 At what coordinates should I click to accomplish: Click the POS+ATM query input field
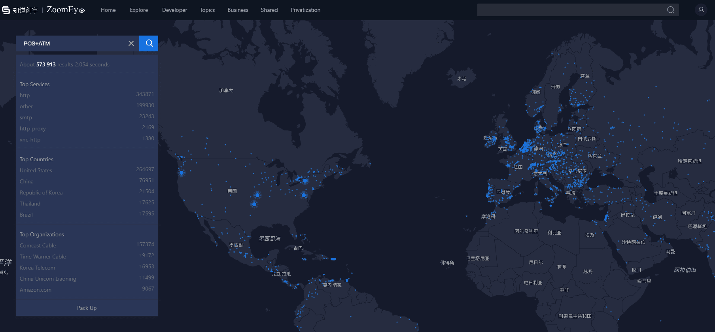[71, 43]
